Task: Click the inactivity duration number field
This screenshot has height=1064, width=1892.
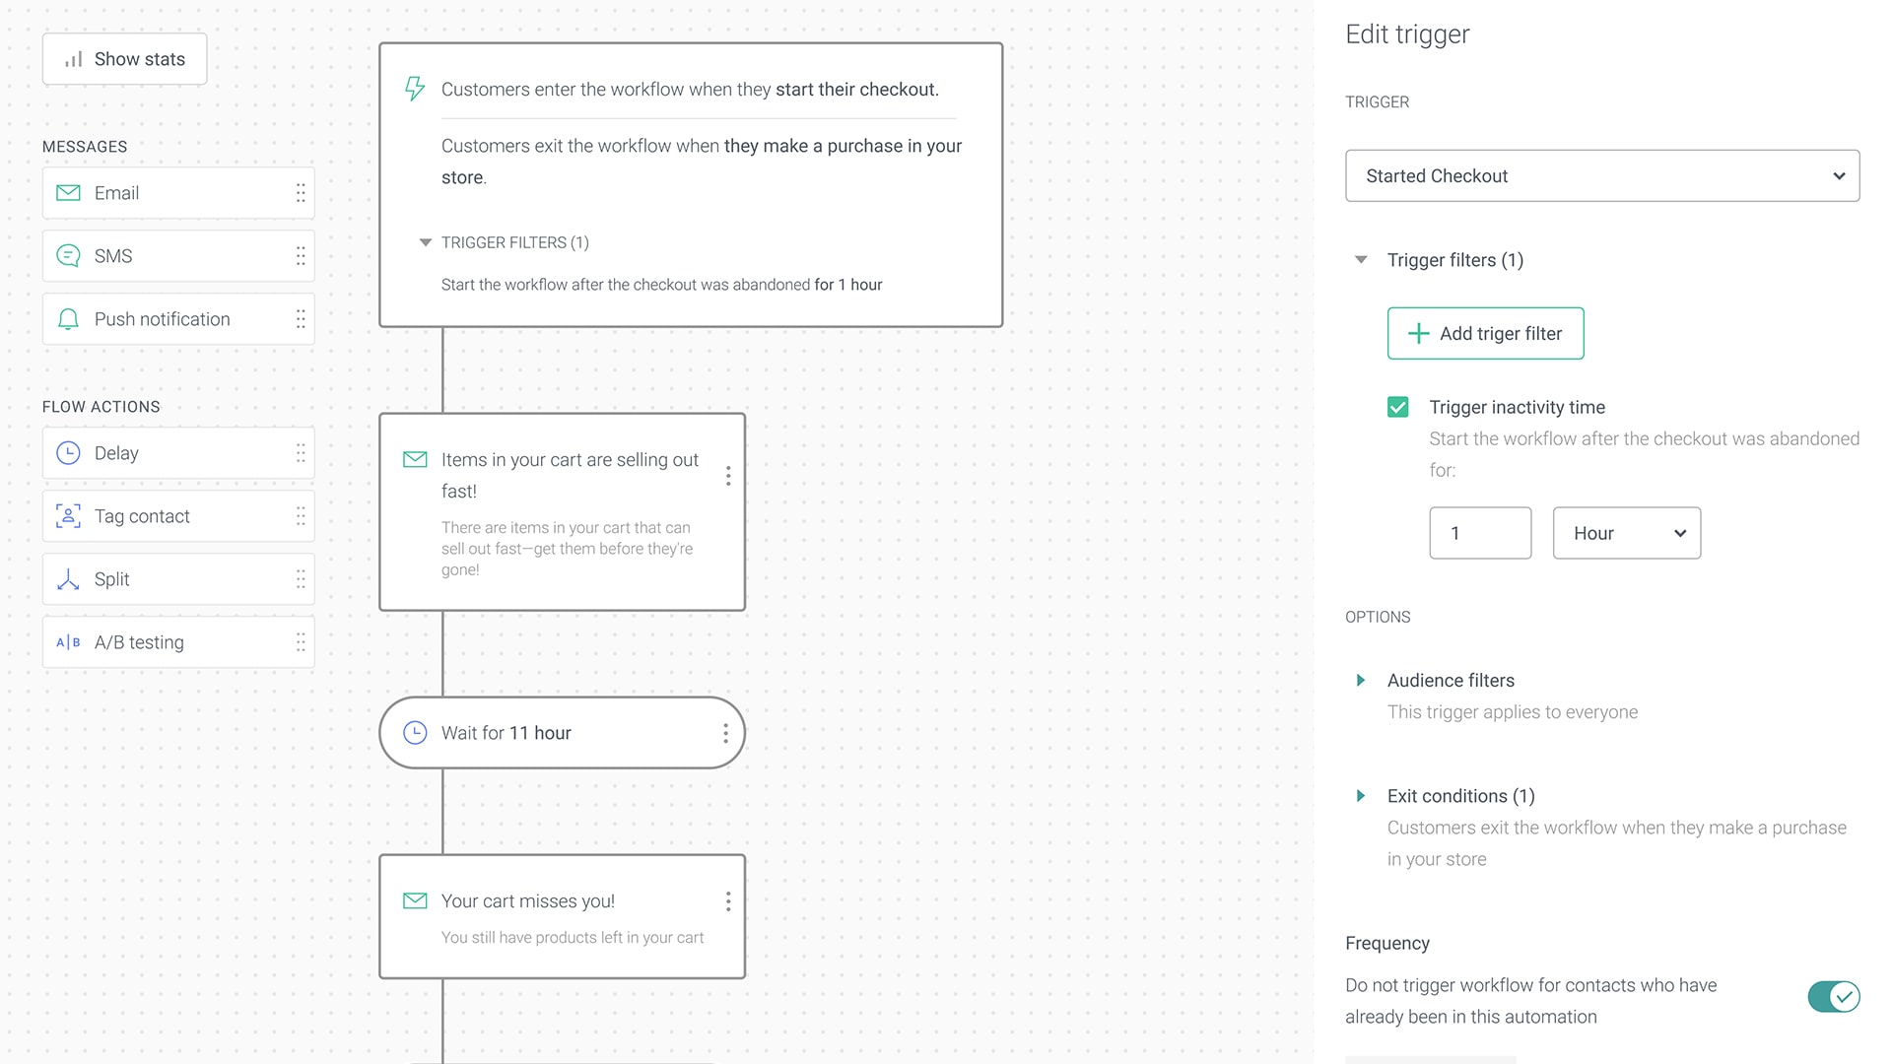Action: click(1480, 533)
